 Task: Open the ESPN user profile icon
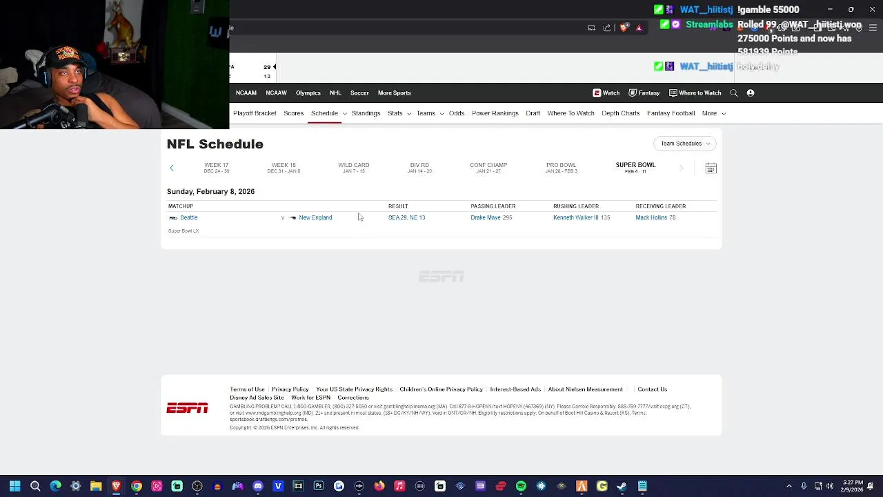pos(751,93)
